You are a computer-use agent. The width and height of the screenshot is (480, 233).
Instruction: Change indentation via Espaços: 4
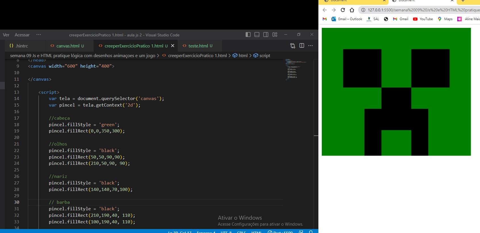point(206,232)
